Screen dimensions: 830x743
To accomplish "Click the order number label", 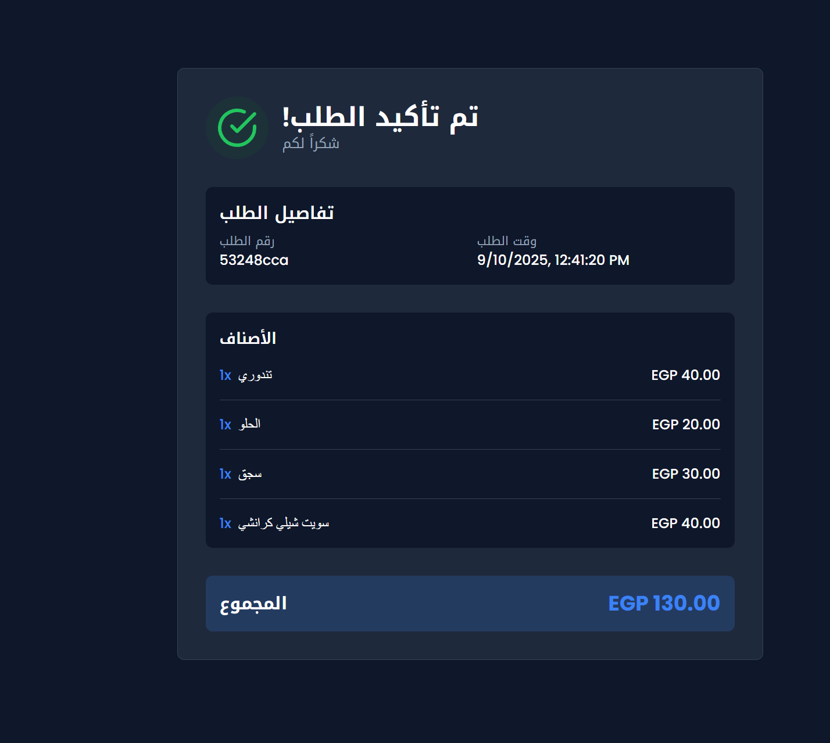I will click(x=247, y=241).
